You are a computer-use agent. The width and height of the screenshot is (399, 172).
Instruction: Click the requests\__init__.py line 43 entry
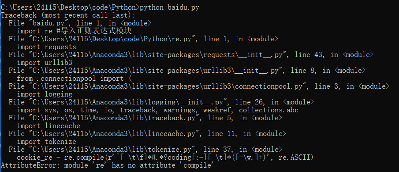pos(191,55)
